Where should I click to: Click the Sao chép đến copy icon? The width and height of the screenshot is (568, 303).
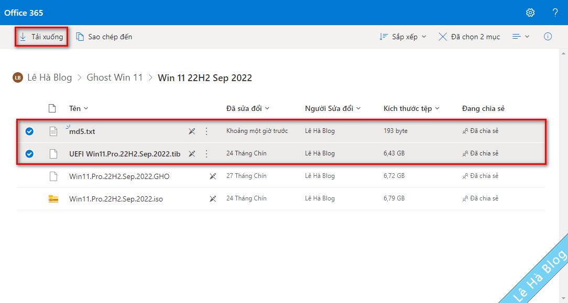[x=81, y=36]
